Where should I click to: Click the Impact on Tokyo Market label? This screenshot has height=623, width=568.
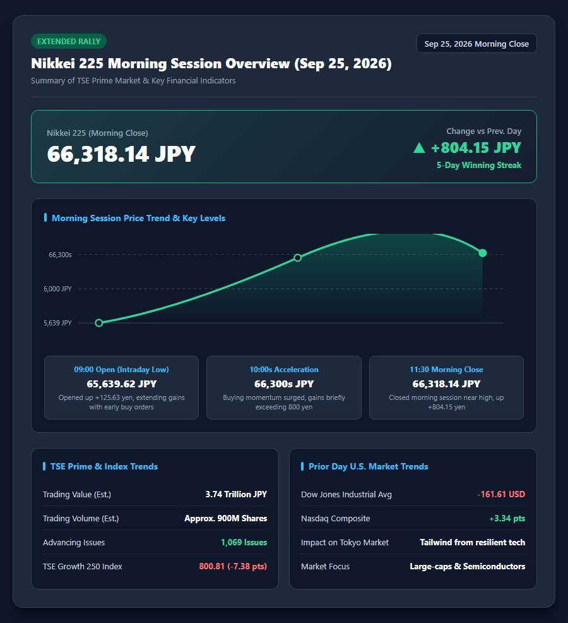pyautogui.click(x=345, y=542)
